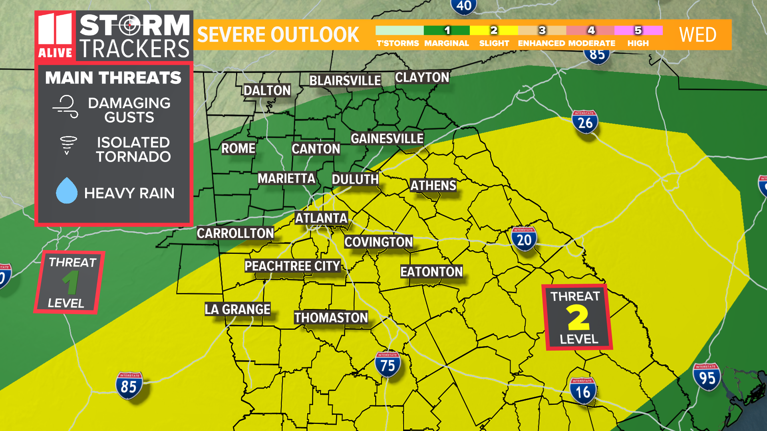Click the High level 5 pink swatch
The image size is (767, 431).
point(639,30)
